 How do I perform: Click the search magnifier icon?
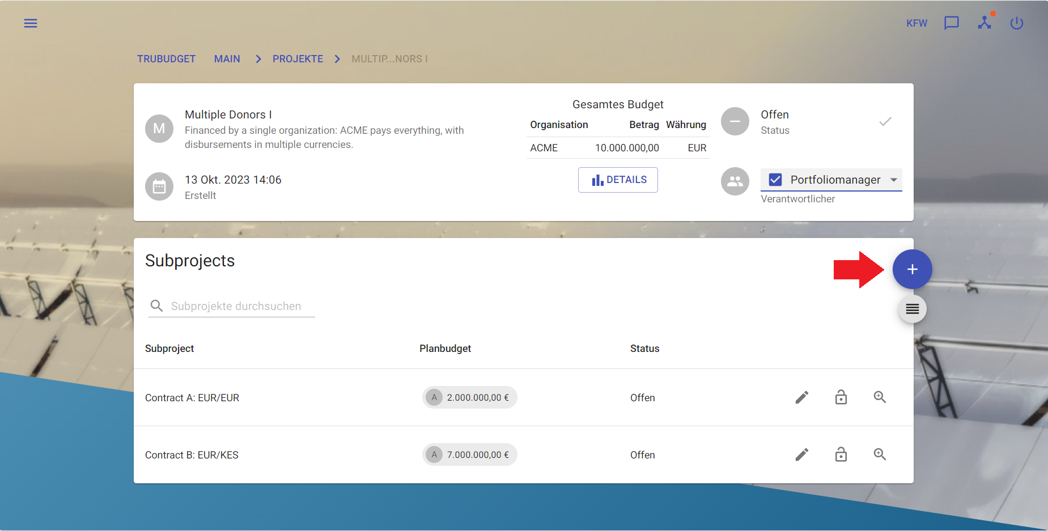click(x=156, y=306)
